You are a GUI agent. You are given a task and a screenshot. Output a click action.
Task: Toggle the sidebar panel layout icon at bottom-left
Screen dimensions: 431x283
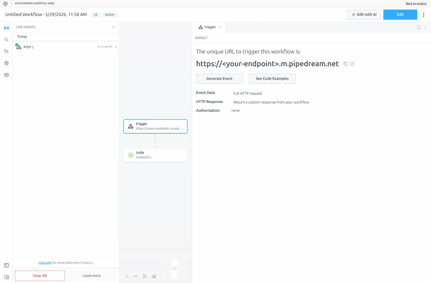(x=6, y=277)
